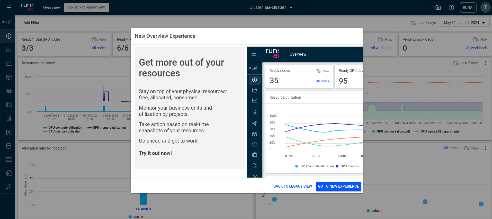Open the bar chart consumption icon in sidebar
Viewport: 492px width, 219px height.
pyautogui.click(x=9, y=63)
